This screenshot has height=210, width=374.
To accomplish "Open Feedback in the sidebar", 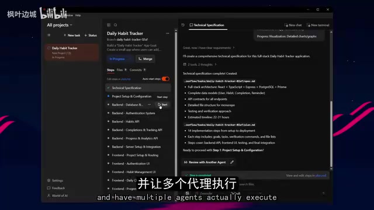I will pos(56,188).
